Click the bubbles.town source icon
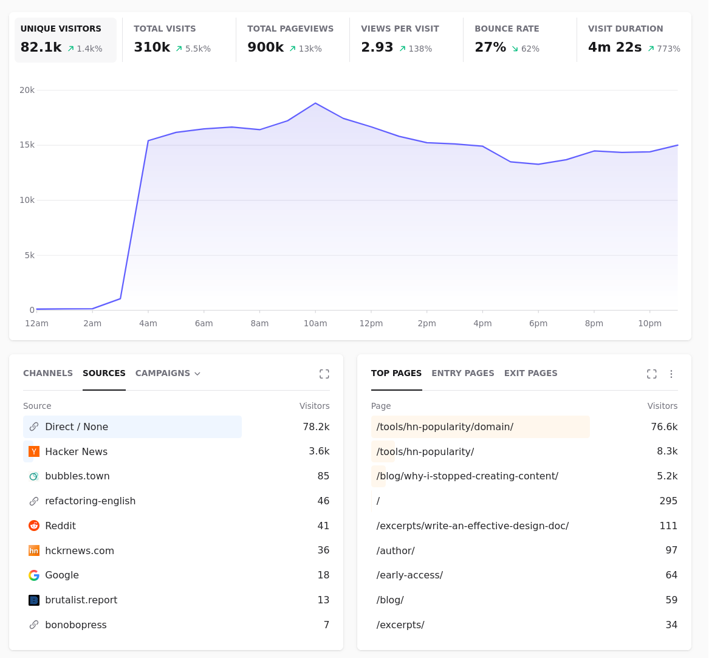Image resolution: width=709 pixels, height=658 pixels. pyautogui.click(x=34, y=476)
